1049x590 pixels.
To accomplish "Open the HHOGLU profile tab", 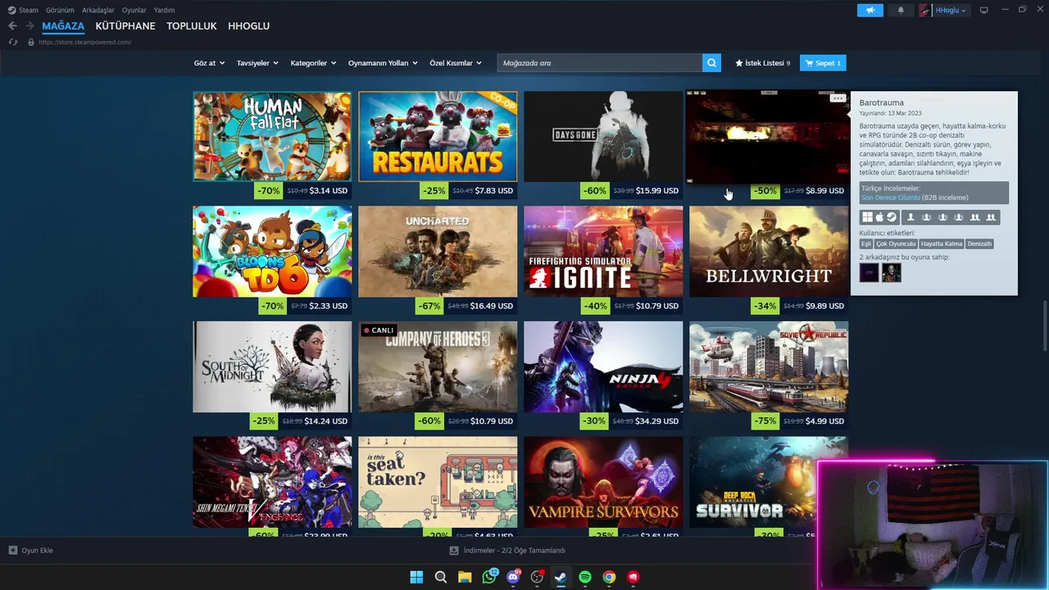I will click(x=248, y=26).
